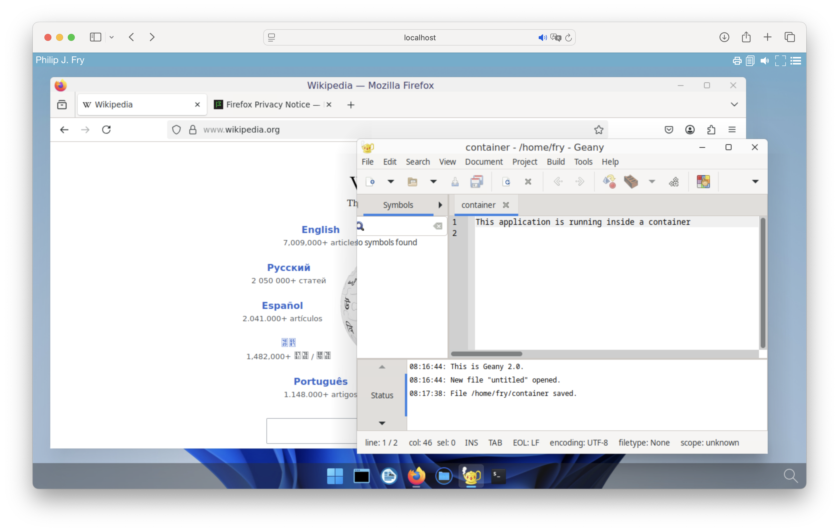This screenshot has height=532, width=839.
Task: Mute the remote session speaker icon
Action: [x=765, y=60]
